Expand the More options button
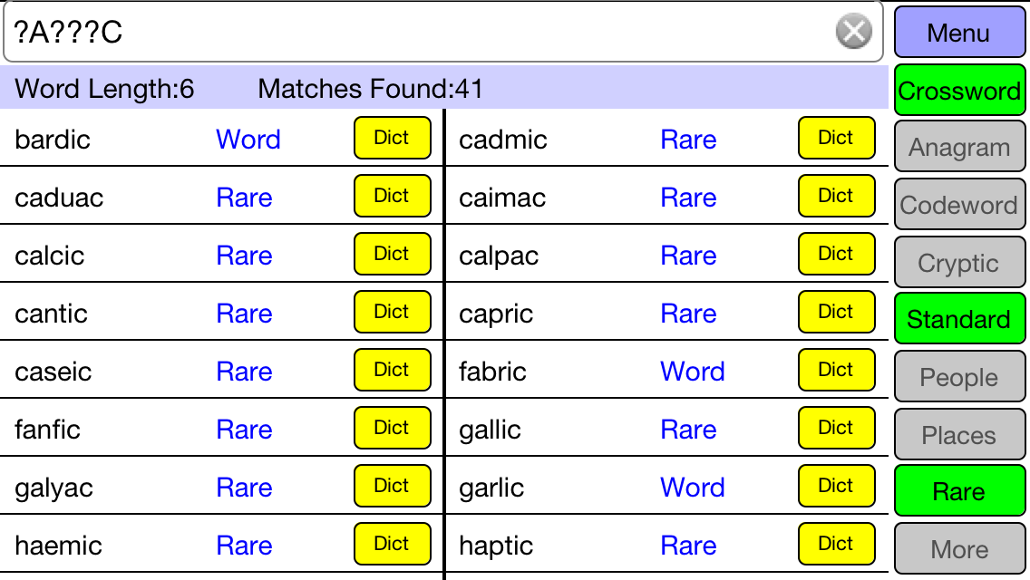 tap(959, 549)
